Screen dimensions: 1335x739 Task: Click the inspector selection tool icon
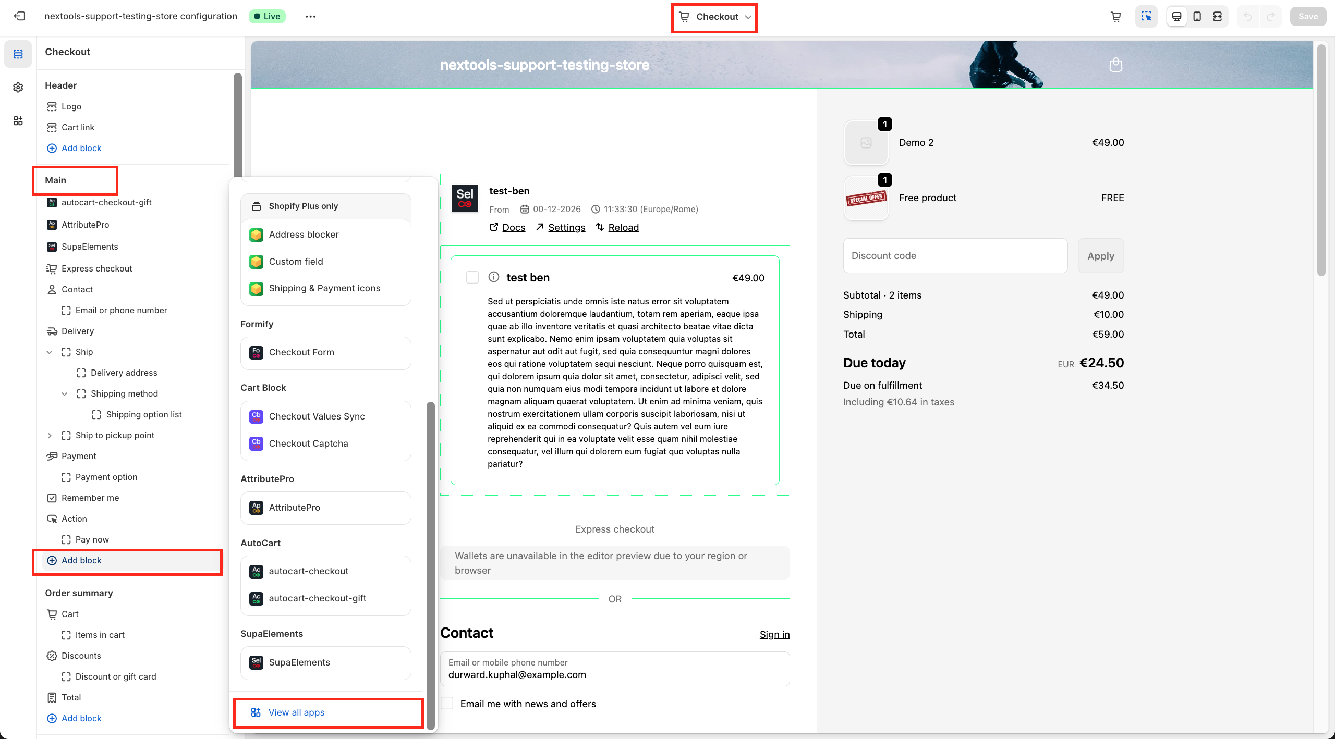pyautogui.click(x=1146, y=16)
